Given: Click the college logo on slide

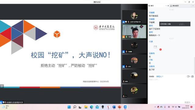Looking at the screenshot, I should 104,28.
